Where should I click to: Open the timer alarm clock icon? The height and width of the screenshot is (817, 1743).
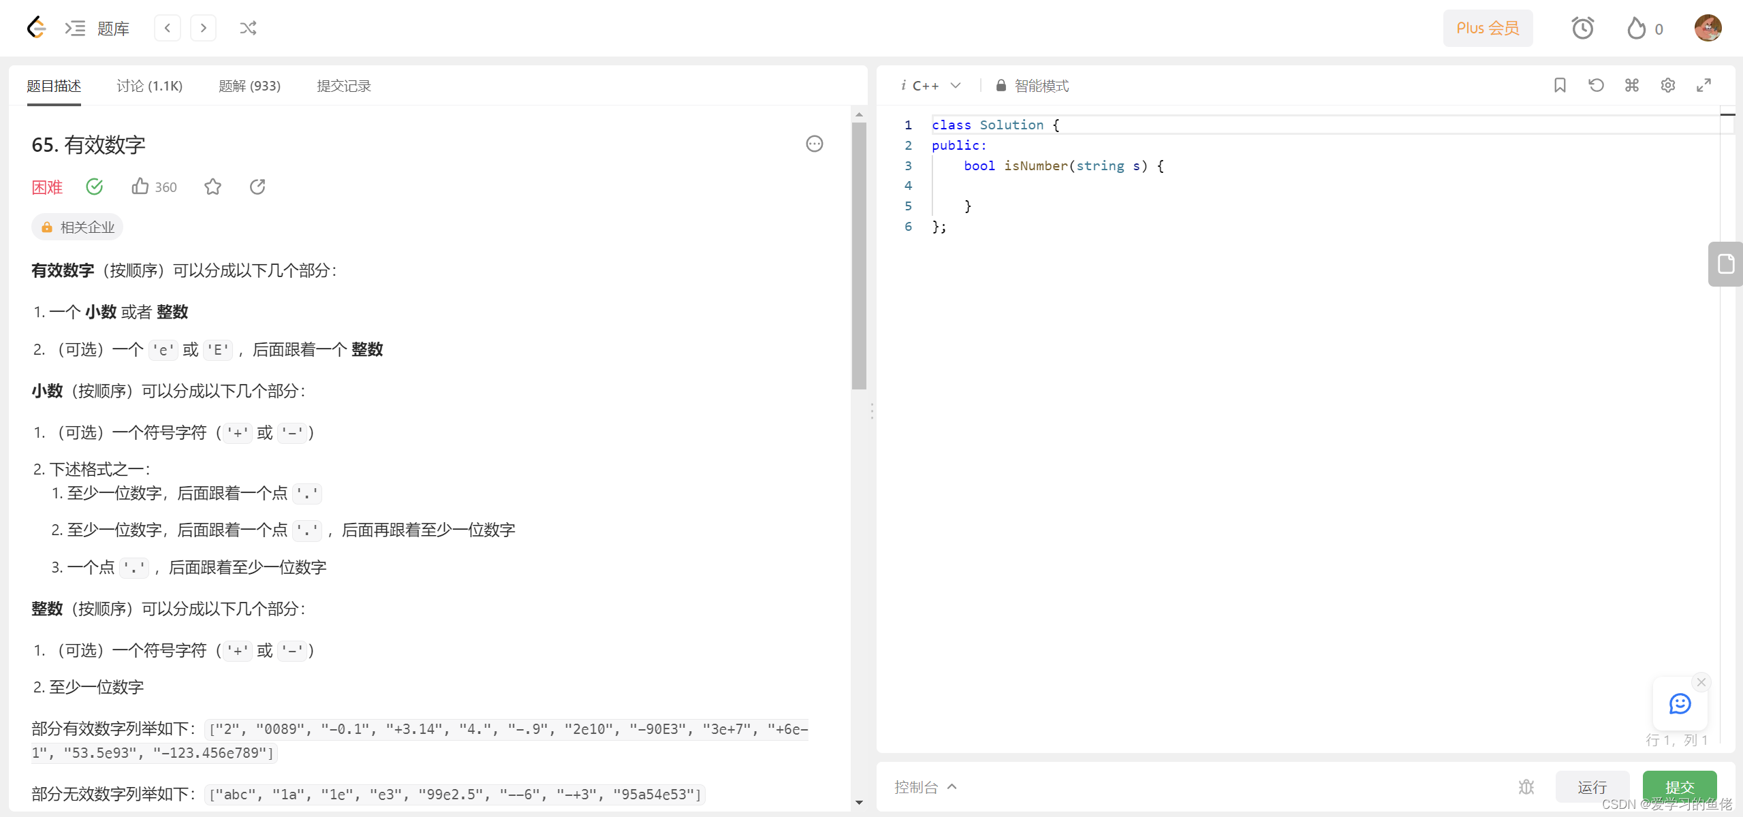pos(1582,28)
